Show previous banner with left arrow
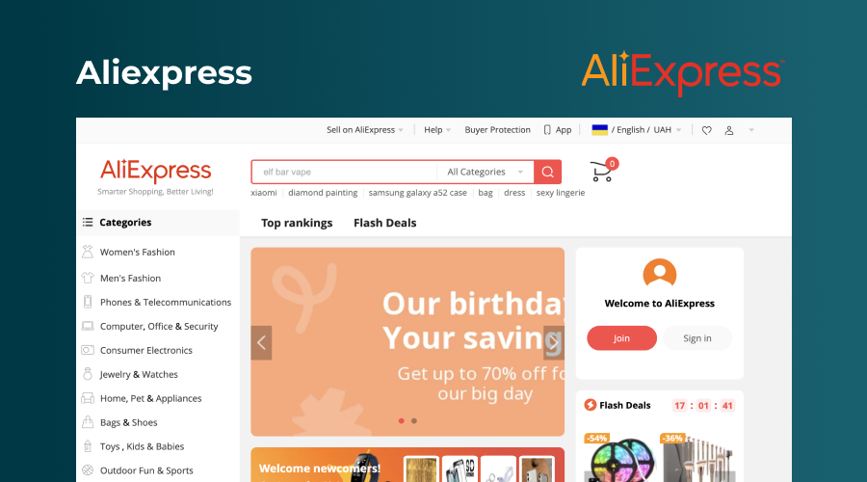Image resolution: width=867 pixels, height=482 pixels. 261,343
